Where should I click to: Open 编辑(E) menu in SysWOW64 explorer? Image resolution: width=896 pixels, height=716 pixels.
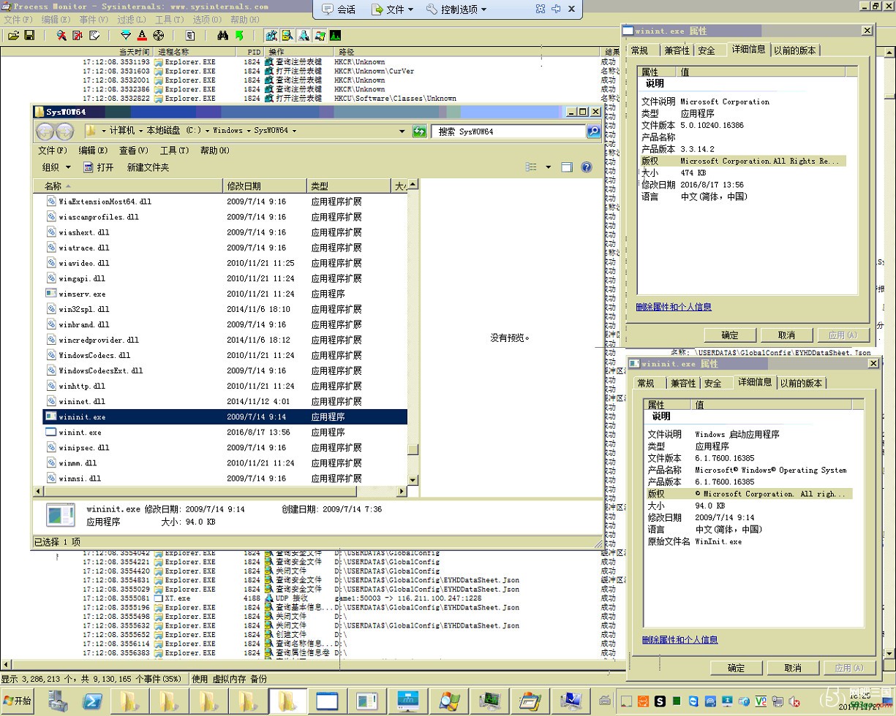[x=93, y=151]
